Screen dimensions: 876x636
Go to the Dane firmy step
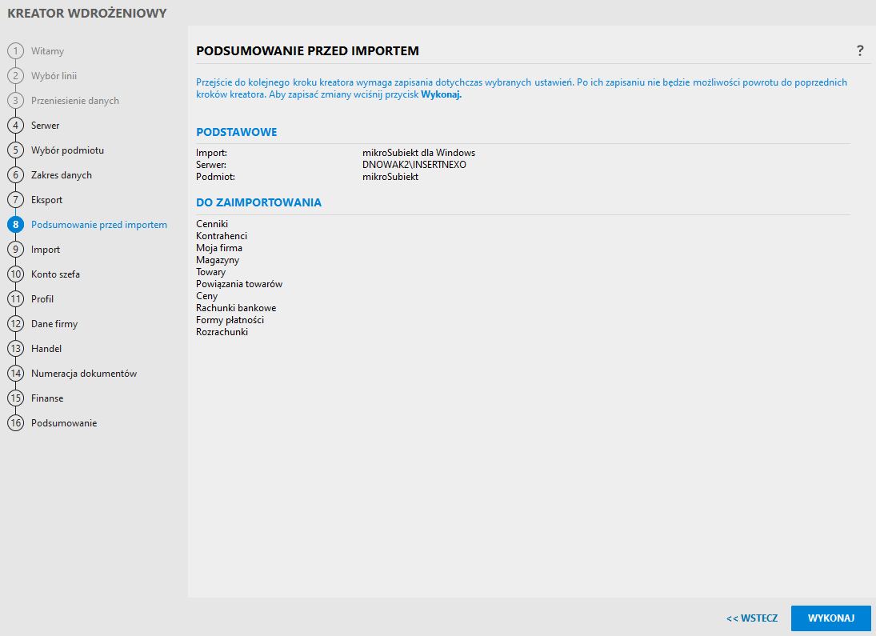pyautogui.click(x=54, y=323)
